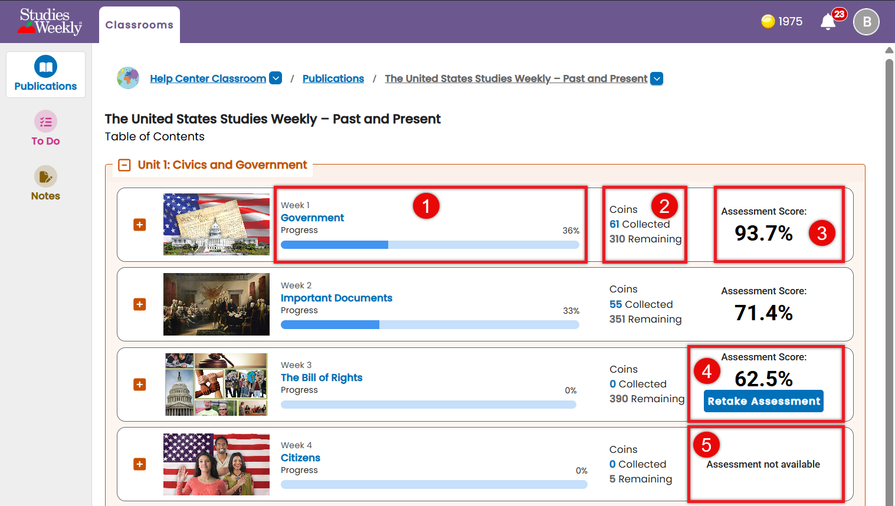Open The United States Studies Weekly breadcrumb
The width and height of the screenshot is (895, 506).
point(516,78)
